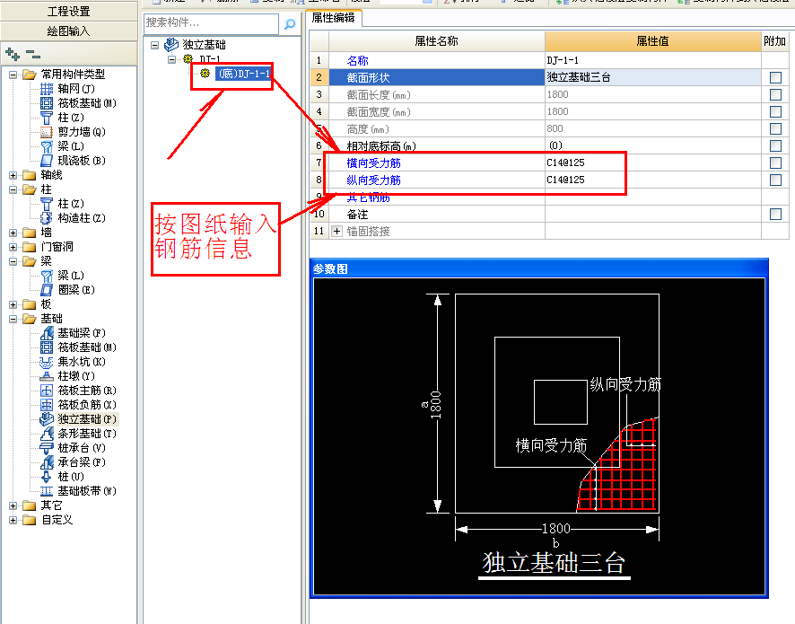Image resolution: width=795 pixels, height=624 pixels.
Task: Tick the 附加 checkbox for 高度(mm)
Action: pos(775,129)
